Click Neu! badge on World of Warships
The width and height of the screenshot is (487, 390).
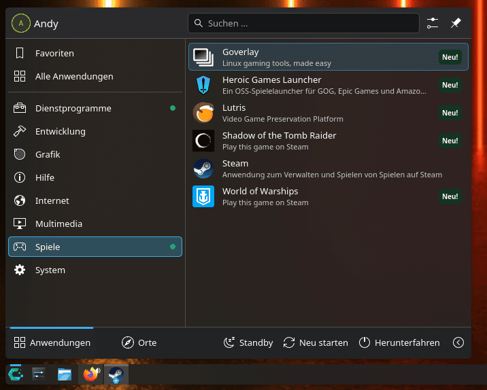[450, 196]
